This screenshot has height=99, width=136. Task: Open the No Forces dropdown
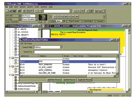click(36, 16)
